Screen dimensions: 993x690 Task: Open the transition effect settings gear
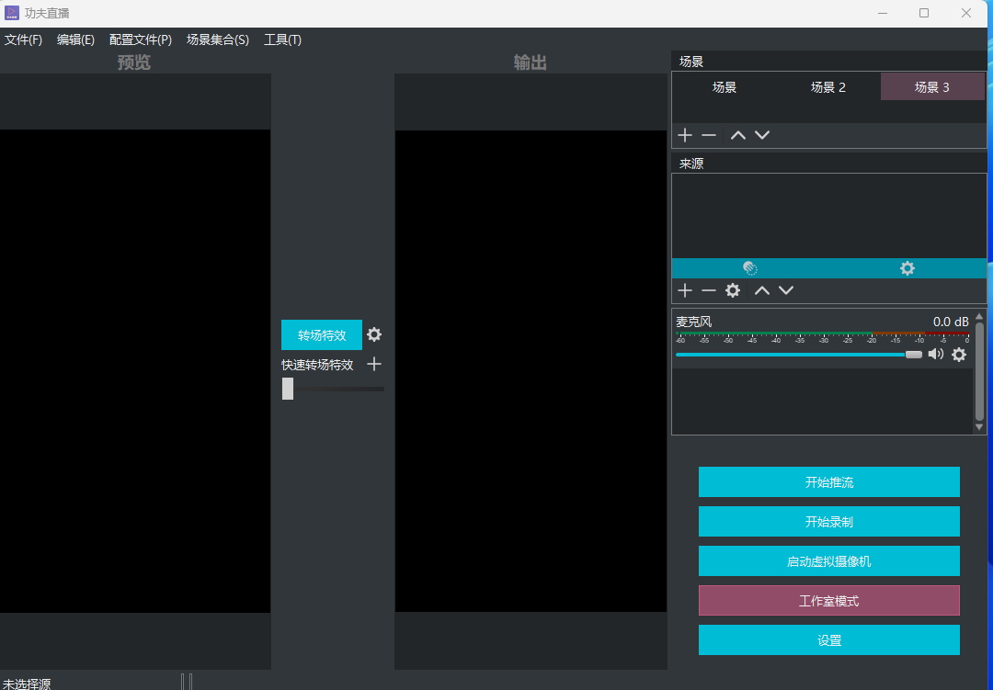pos(374,334)
